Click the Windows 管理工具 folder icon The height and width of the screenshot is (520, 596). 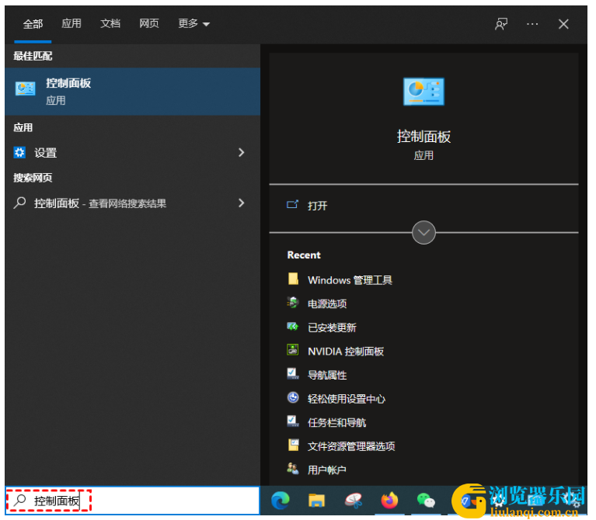pos(293,279)
